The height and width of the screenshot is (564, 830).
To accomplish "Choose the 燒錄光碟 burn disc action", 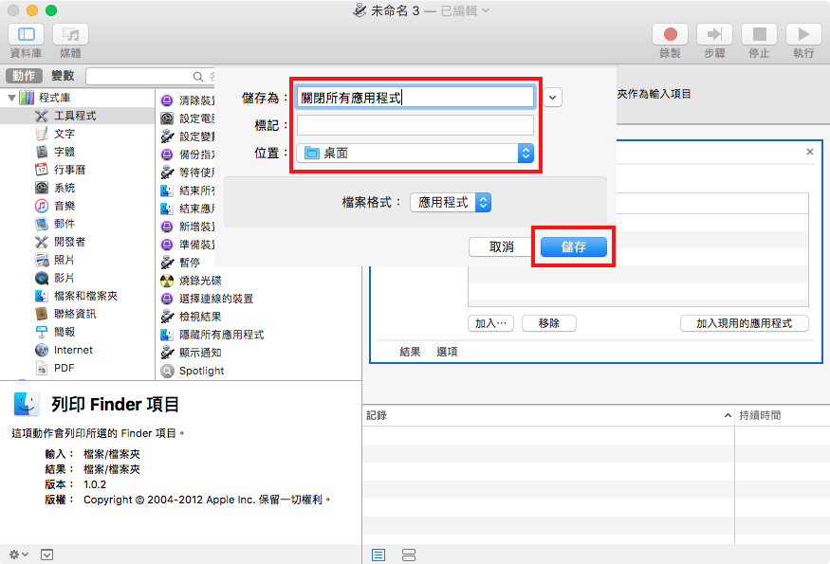I will coord(199,281).
